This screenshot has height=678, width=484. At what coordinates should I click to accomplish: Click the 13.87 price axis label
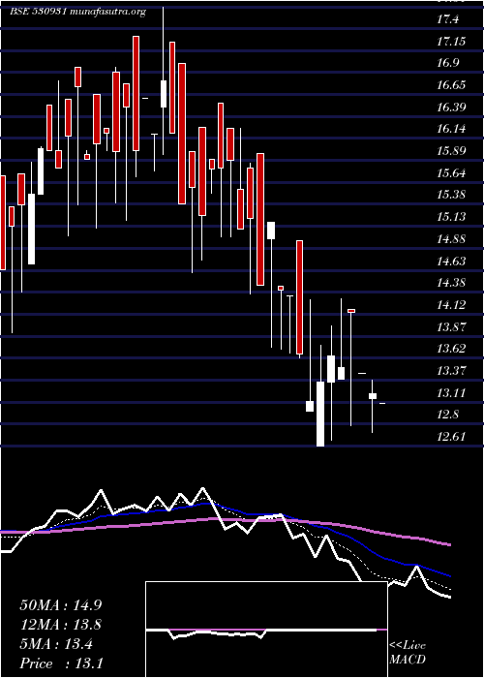[451, 327]
